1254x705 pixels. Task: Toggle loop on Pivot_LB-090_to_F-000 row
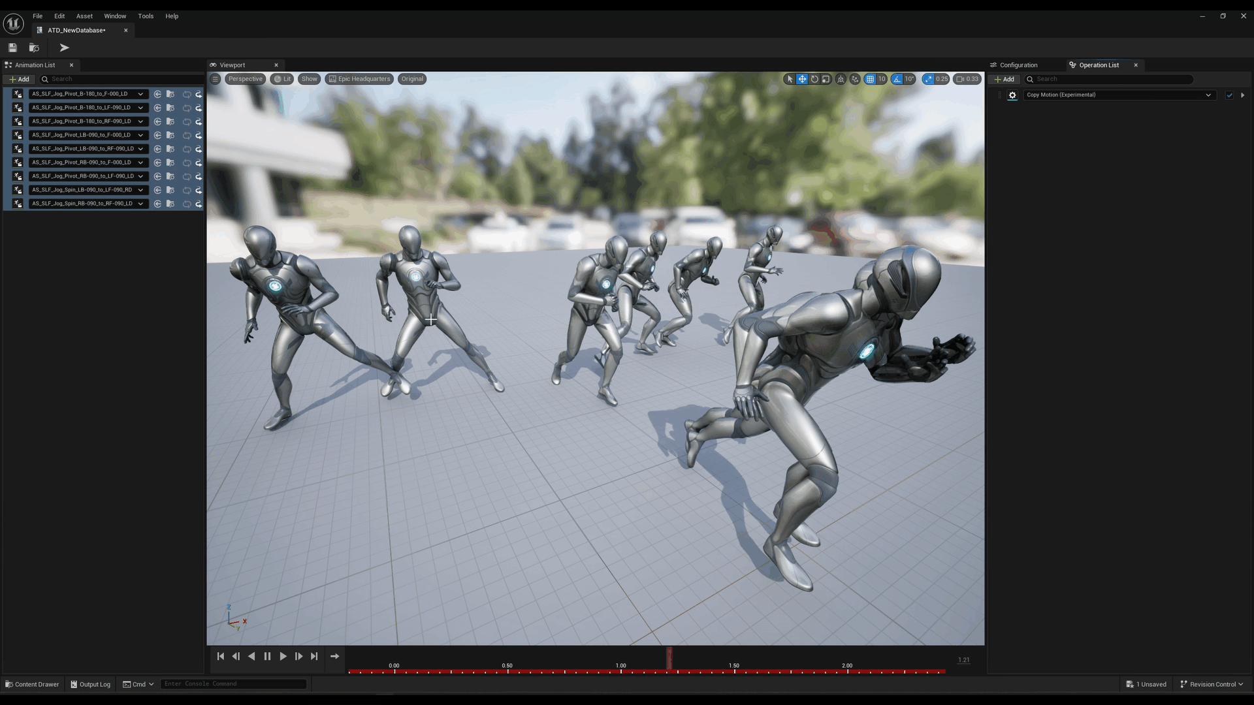(x=187, y=135)
